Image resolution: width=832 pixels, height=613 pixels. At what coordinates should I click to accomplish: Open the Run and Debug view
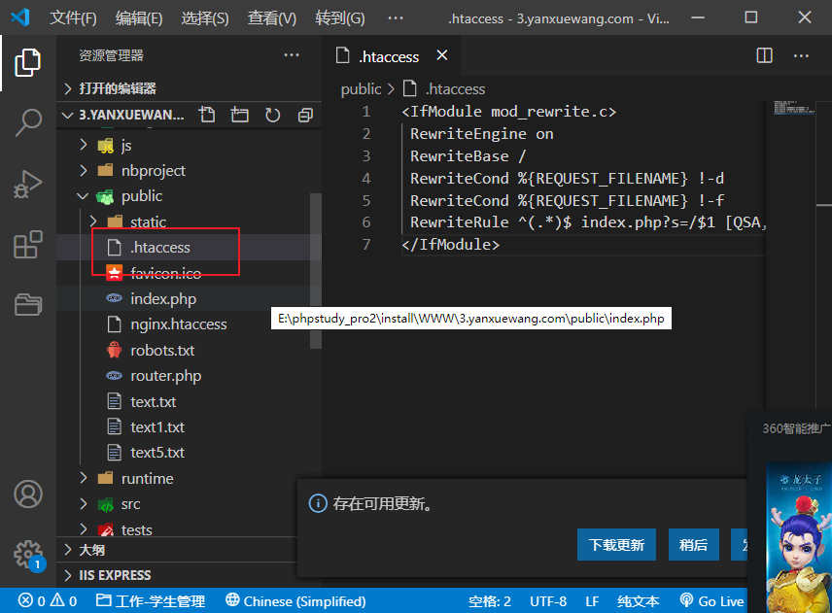click(27, 184)
